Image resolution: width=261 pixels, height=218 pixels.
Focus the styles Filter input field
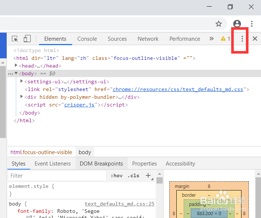(57, 176)
